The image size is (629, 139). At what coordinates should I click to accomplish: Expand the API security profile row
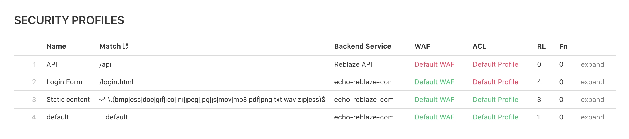point(592,64)
